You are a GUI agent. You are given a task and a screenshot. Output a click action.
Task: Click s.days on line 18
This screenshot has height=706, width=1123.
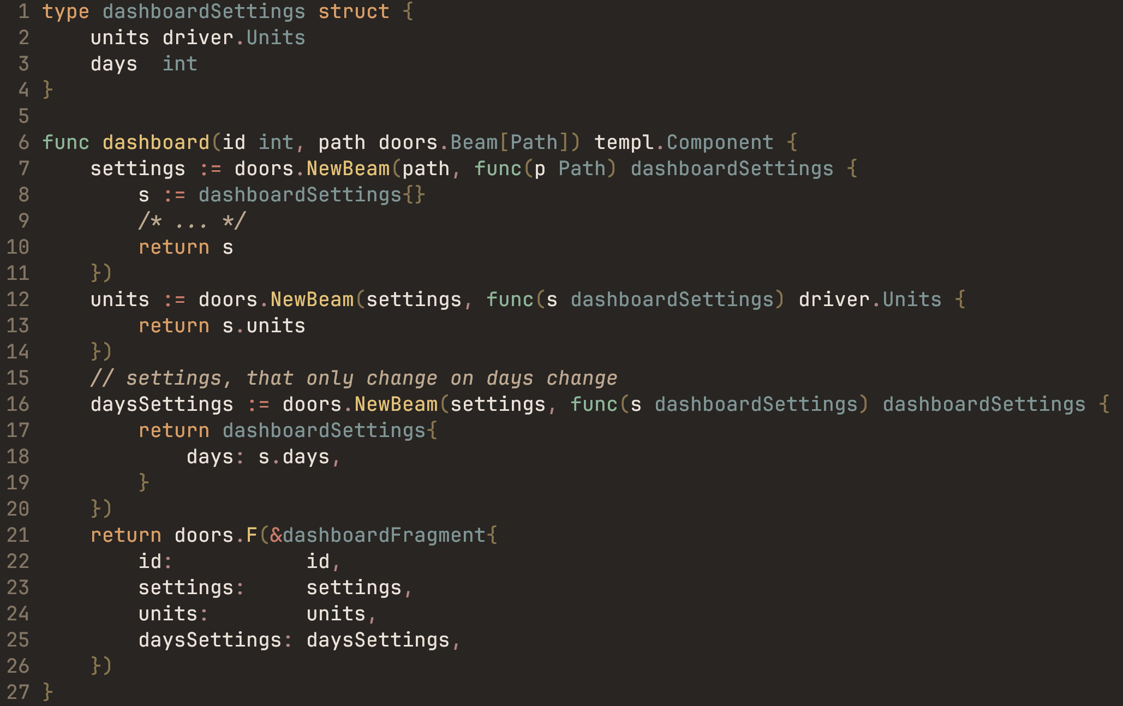294,457
